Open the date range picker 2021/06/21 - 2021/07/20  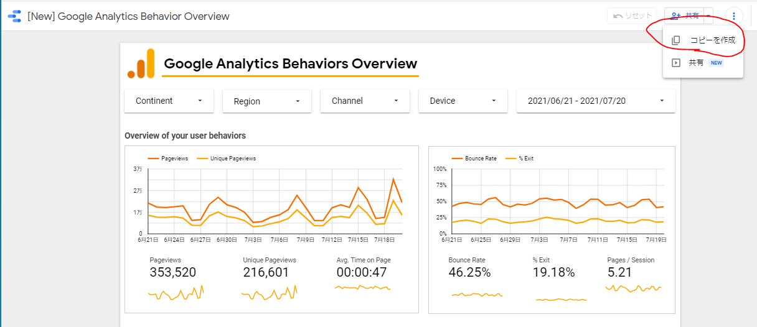coord(596,101)
